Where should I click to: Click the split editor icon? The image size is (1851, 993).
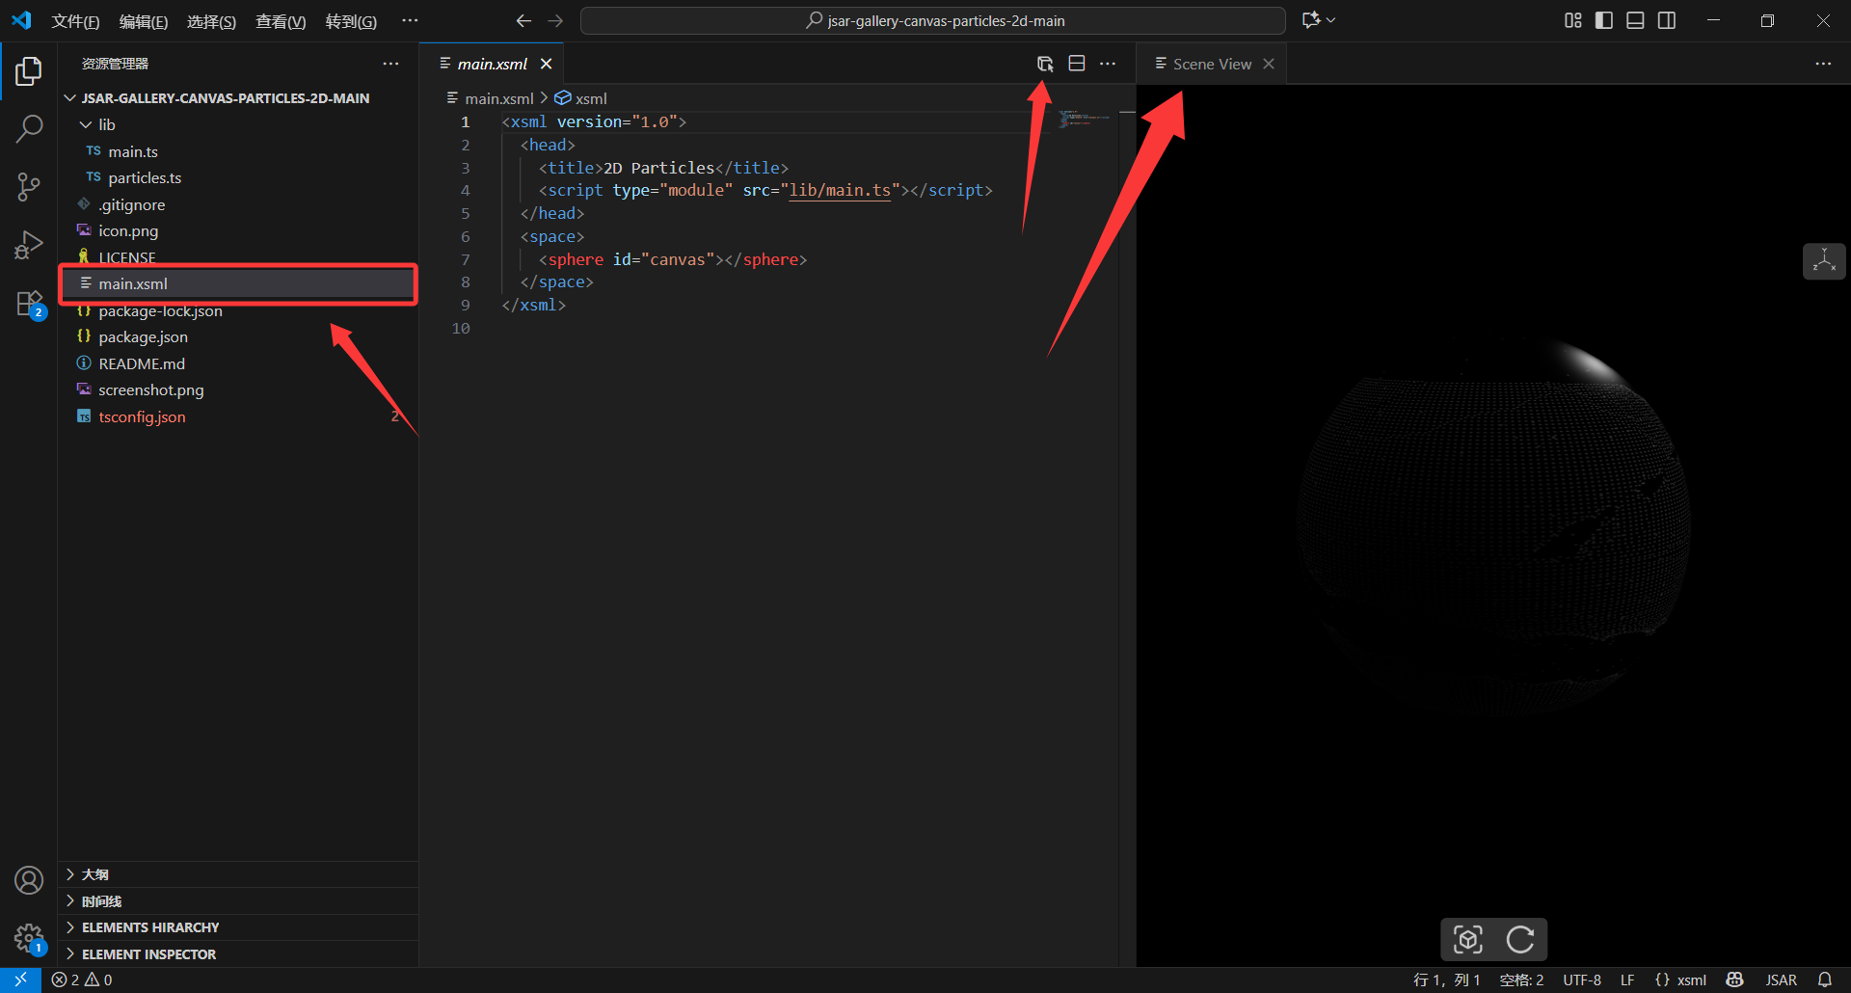tap(1077, 64)
